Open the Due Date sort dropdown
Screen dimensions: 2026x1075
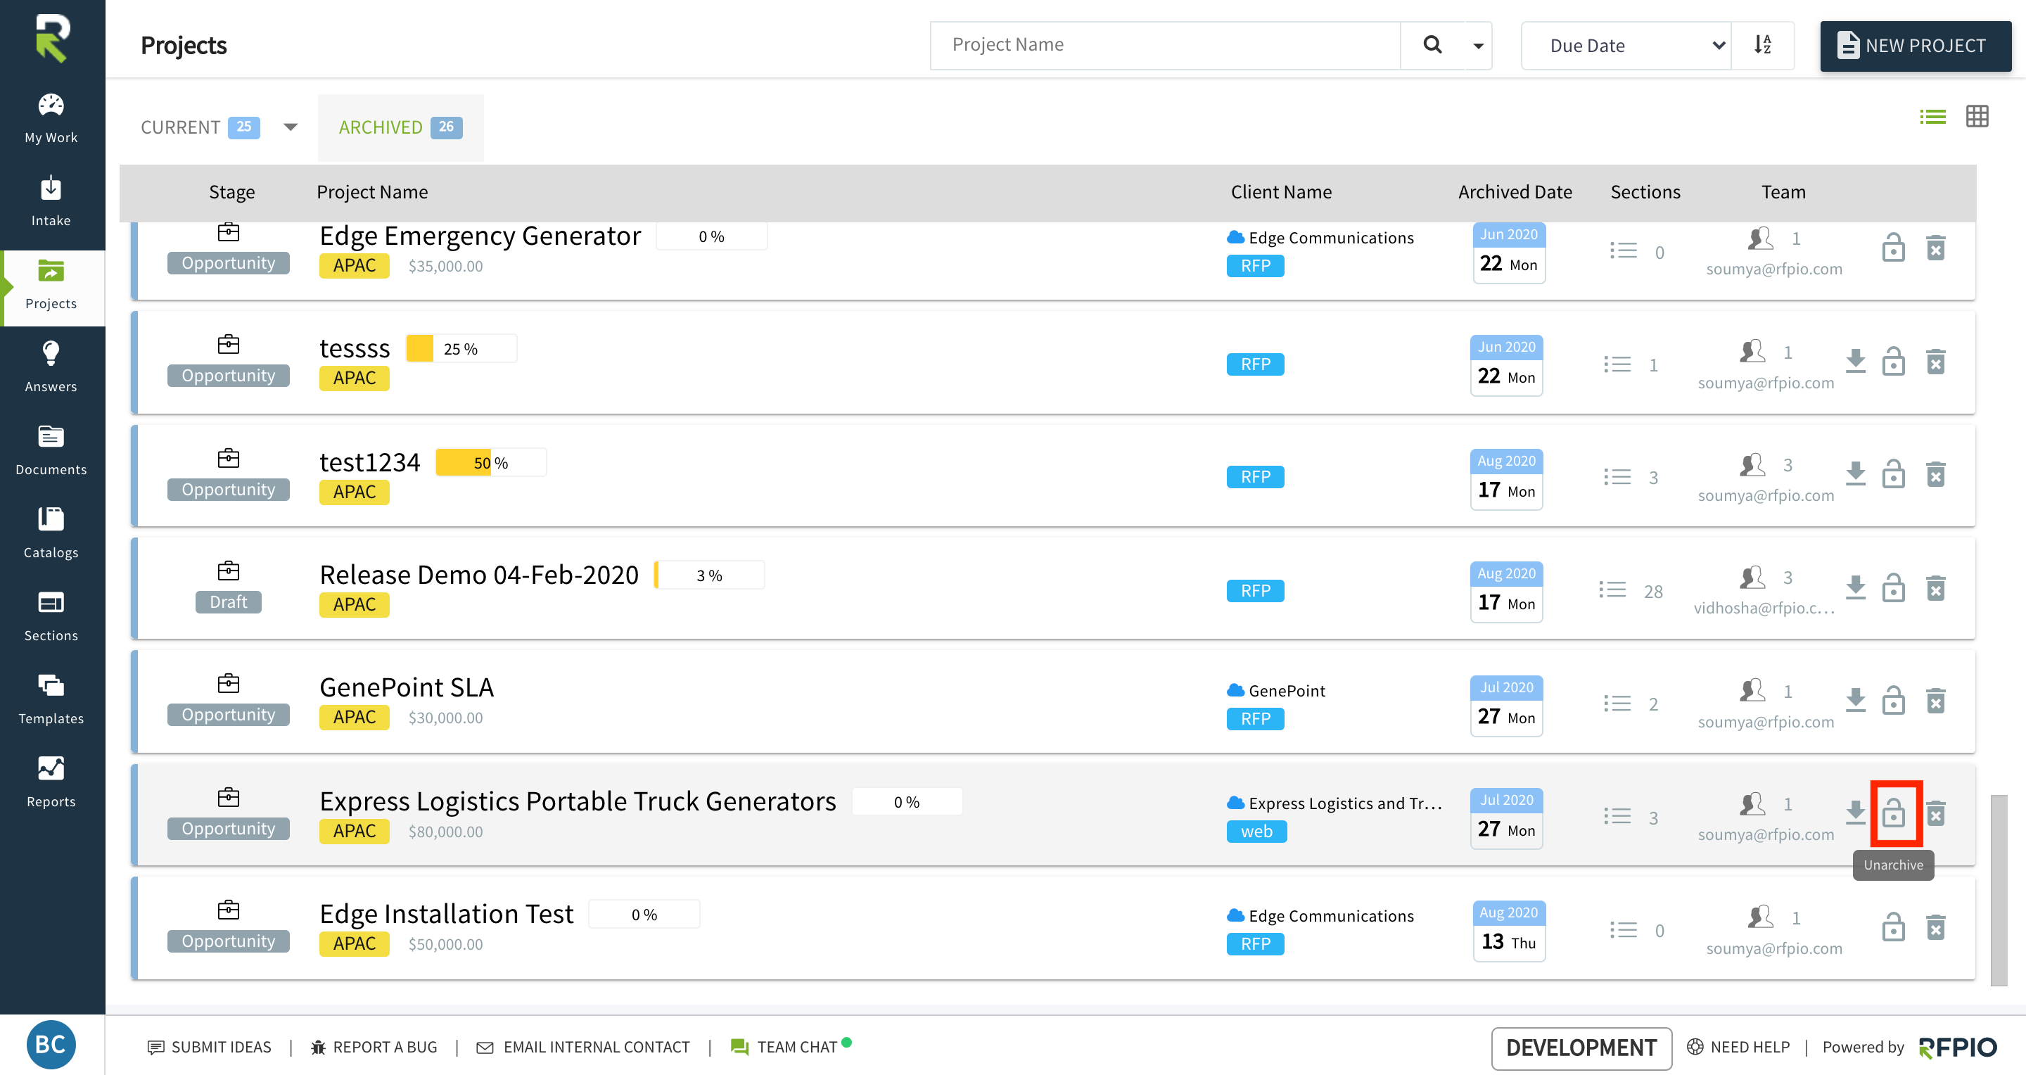click(x=1626, y=46)
